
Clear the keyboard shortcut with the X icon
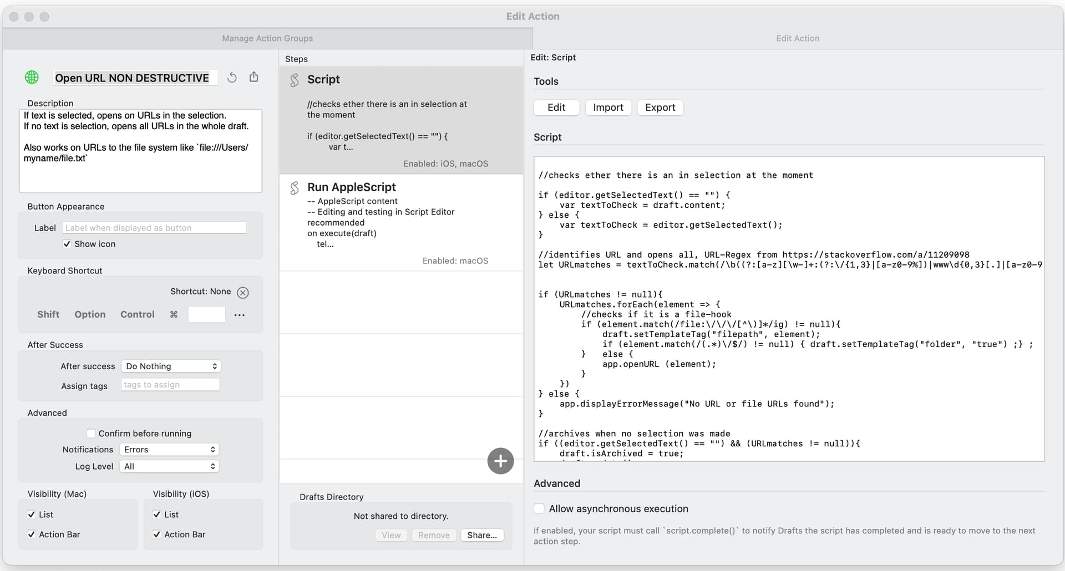[243, 292]
